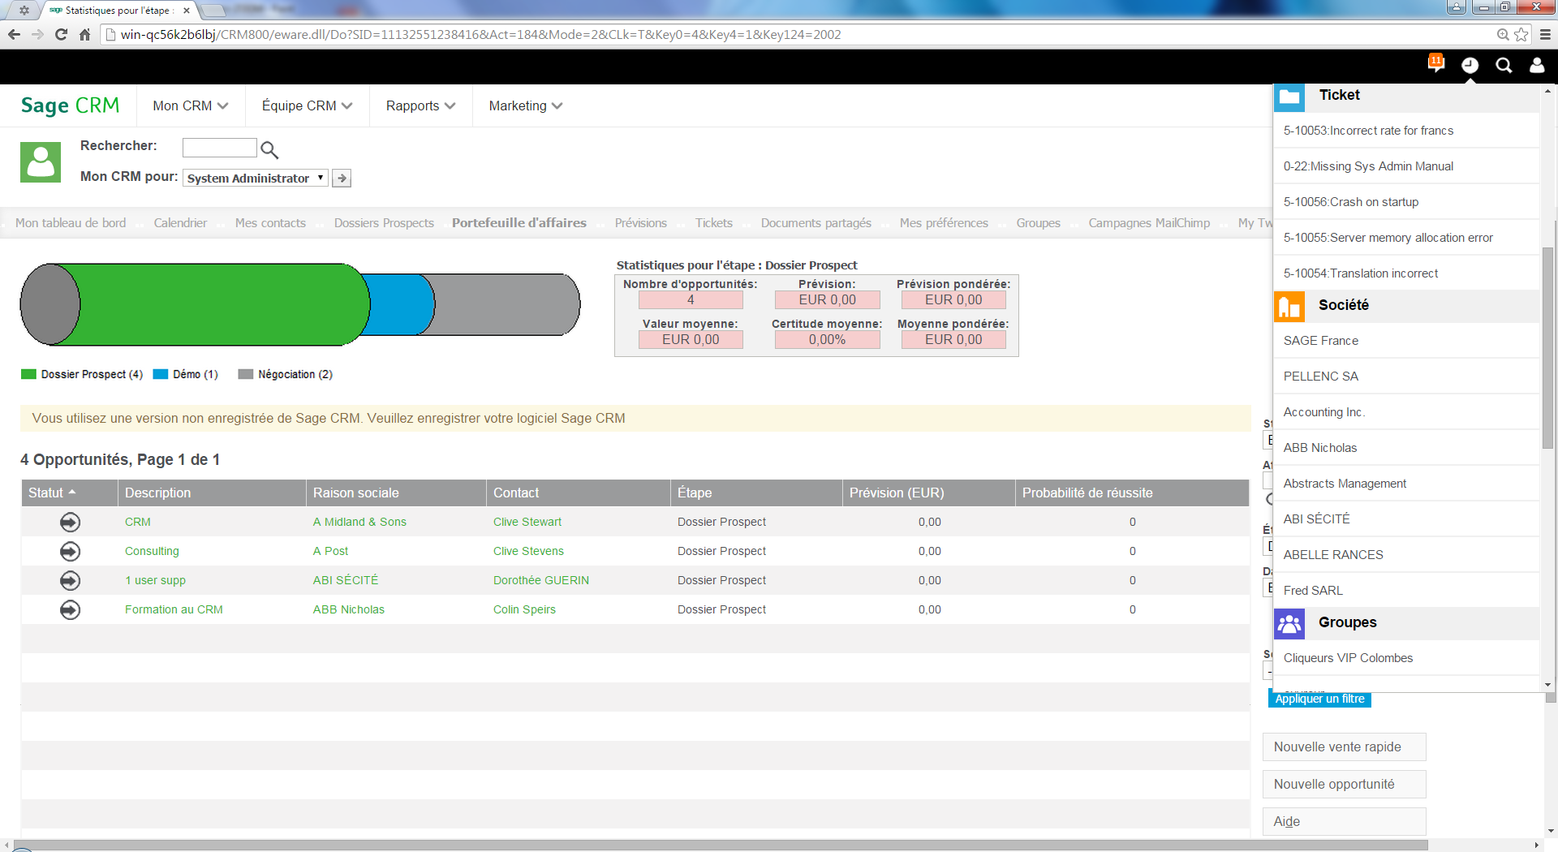Open the System Administrator user dropdown
Image resolution: width=1558 pixels, height=852 pixels.
point(256,178)
